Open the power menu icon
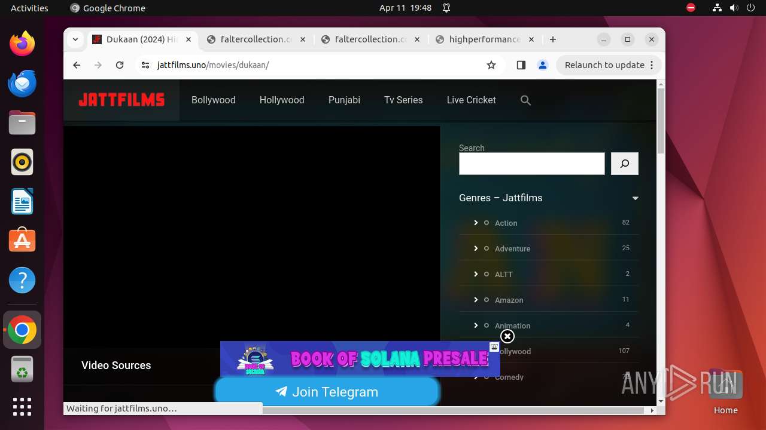The image size is (766, 430). point(751,8)
